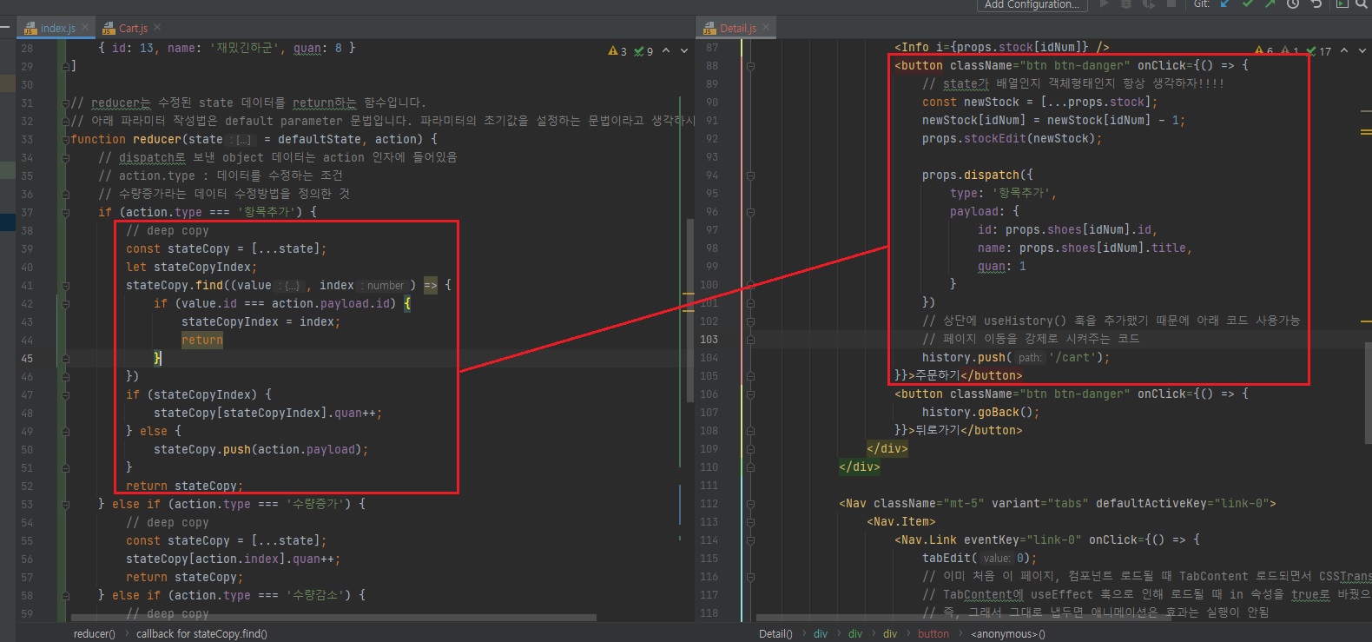Image resolution: width=1372 pixels, height=642 pixels.
Task: Click the Git update project arrow icon
Action: pos(1225,3)
